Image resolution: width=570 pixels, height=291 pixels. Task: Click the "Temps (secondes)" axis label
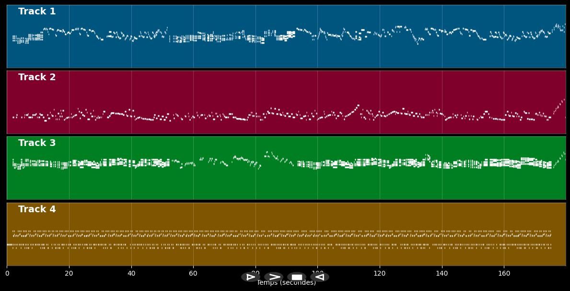[x=286, y=283]
